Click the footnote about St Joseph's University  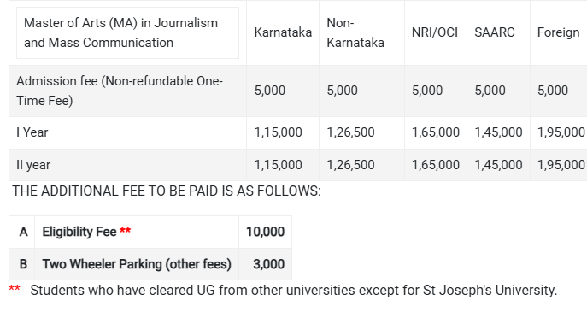[x=294, y=291]
